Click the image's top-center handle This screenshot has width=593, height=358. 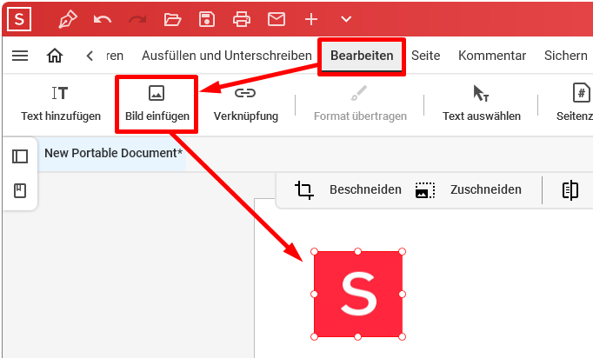pos(357,251)
